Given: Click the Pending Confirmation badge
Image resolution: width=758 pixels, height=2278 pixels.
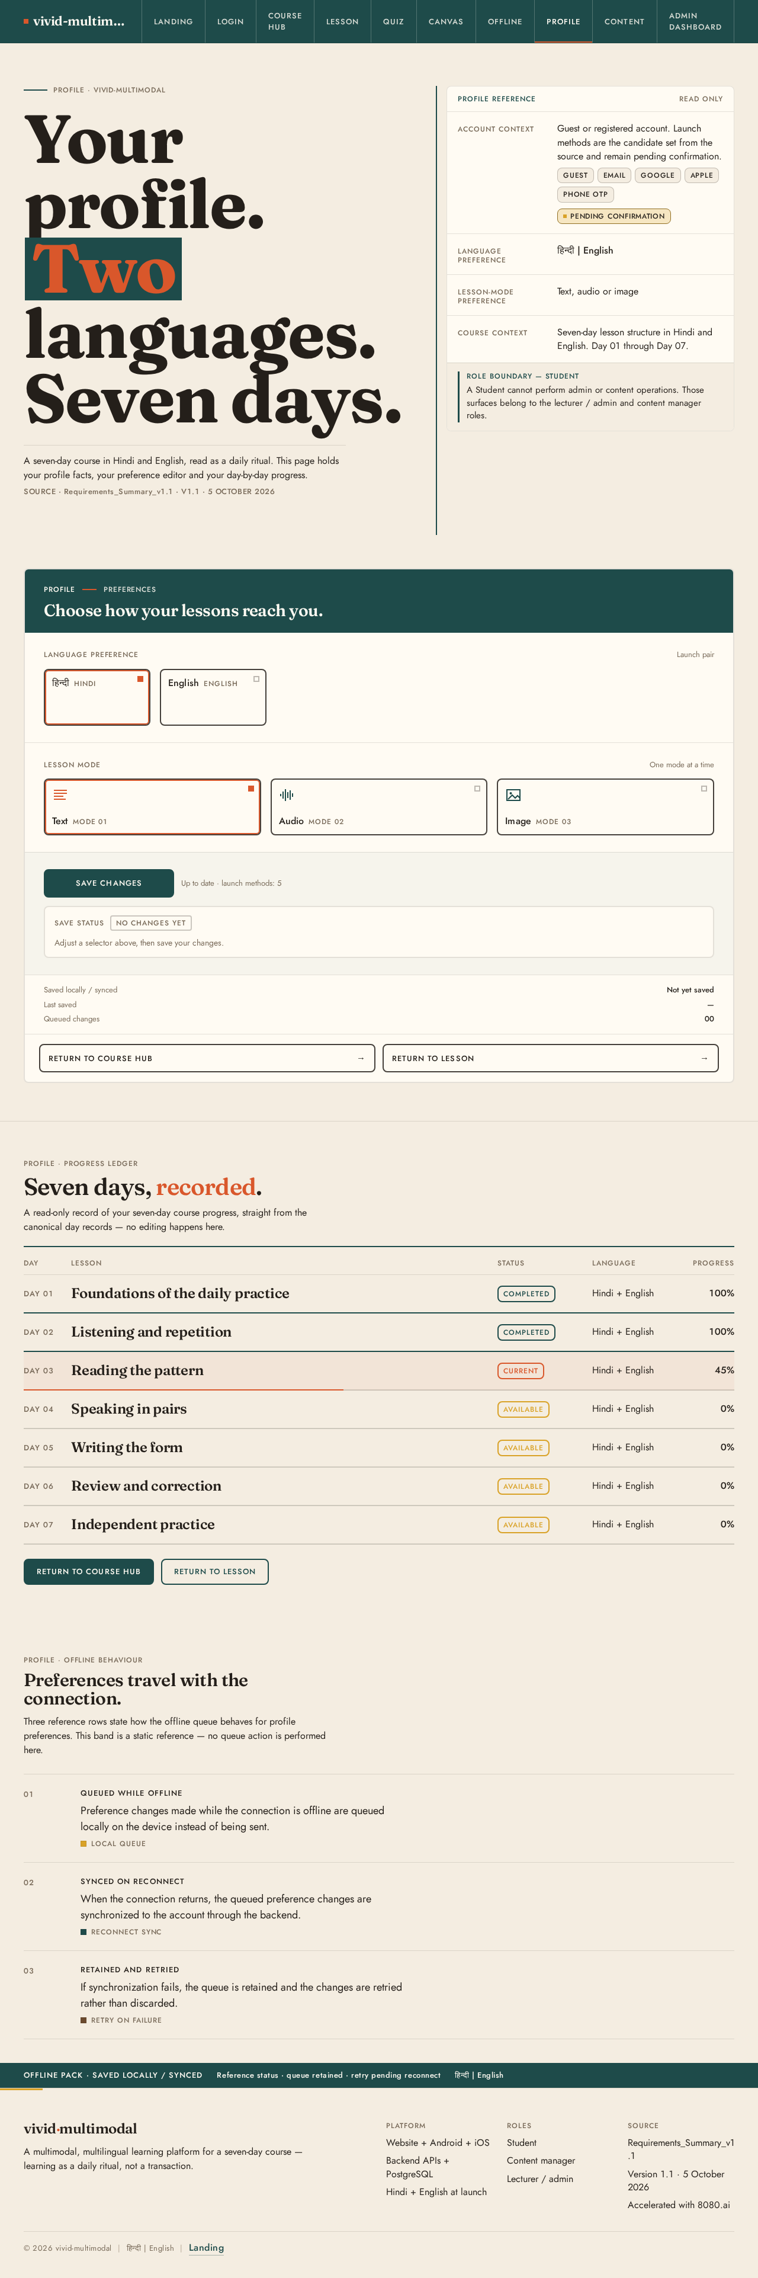Looking at the screenshot, I should pos(614,216).
